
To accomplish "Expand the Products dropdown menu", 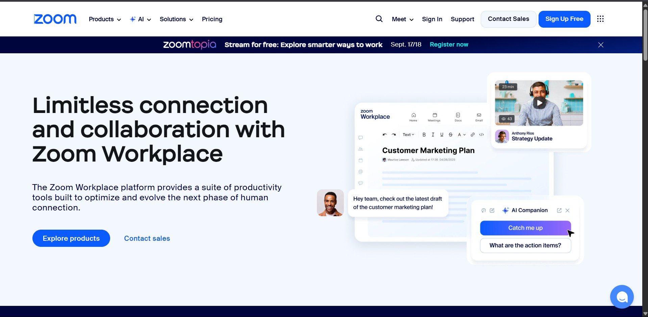I will pyautogui.click(x=105, y=19).
